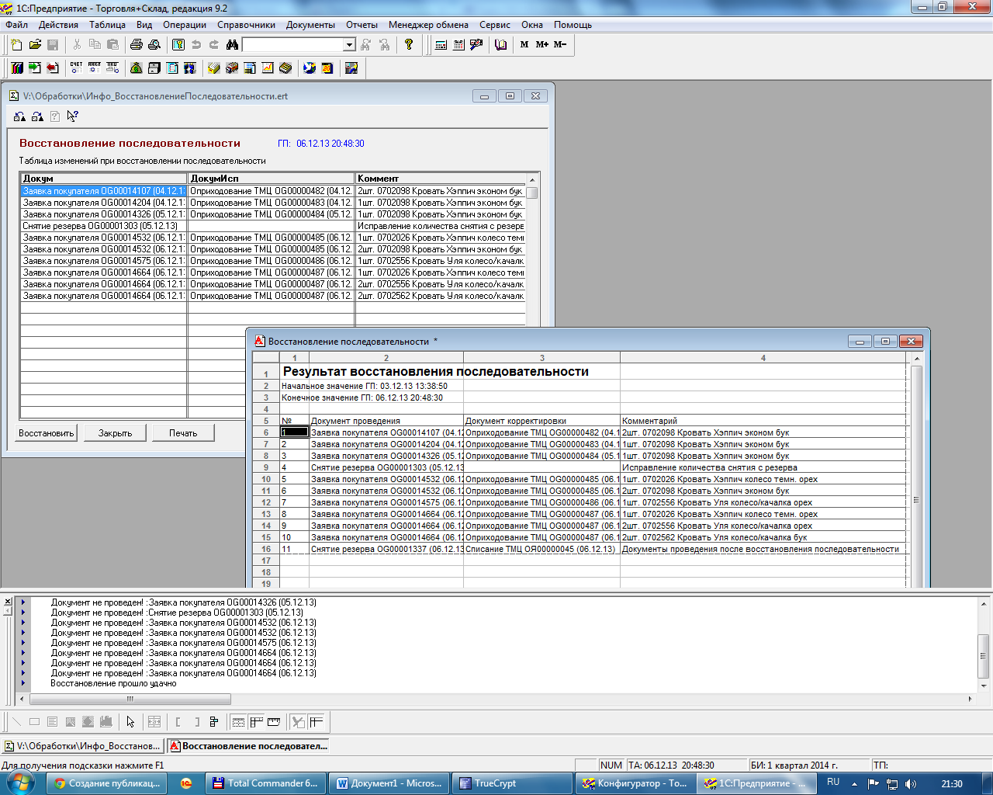Open the calculator from the toolbar
Screen dimensions: 993x795
click(x=441, y=45)
